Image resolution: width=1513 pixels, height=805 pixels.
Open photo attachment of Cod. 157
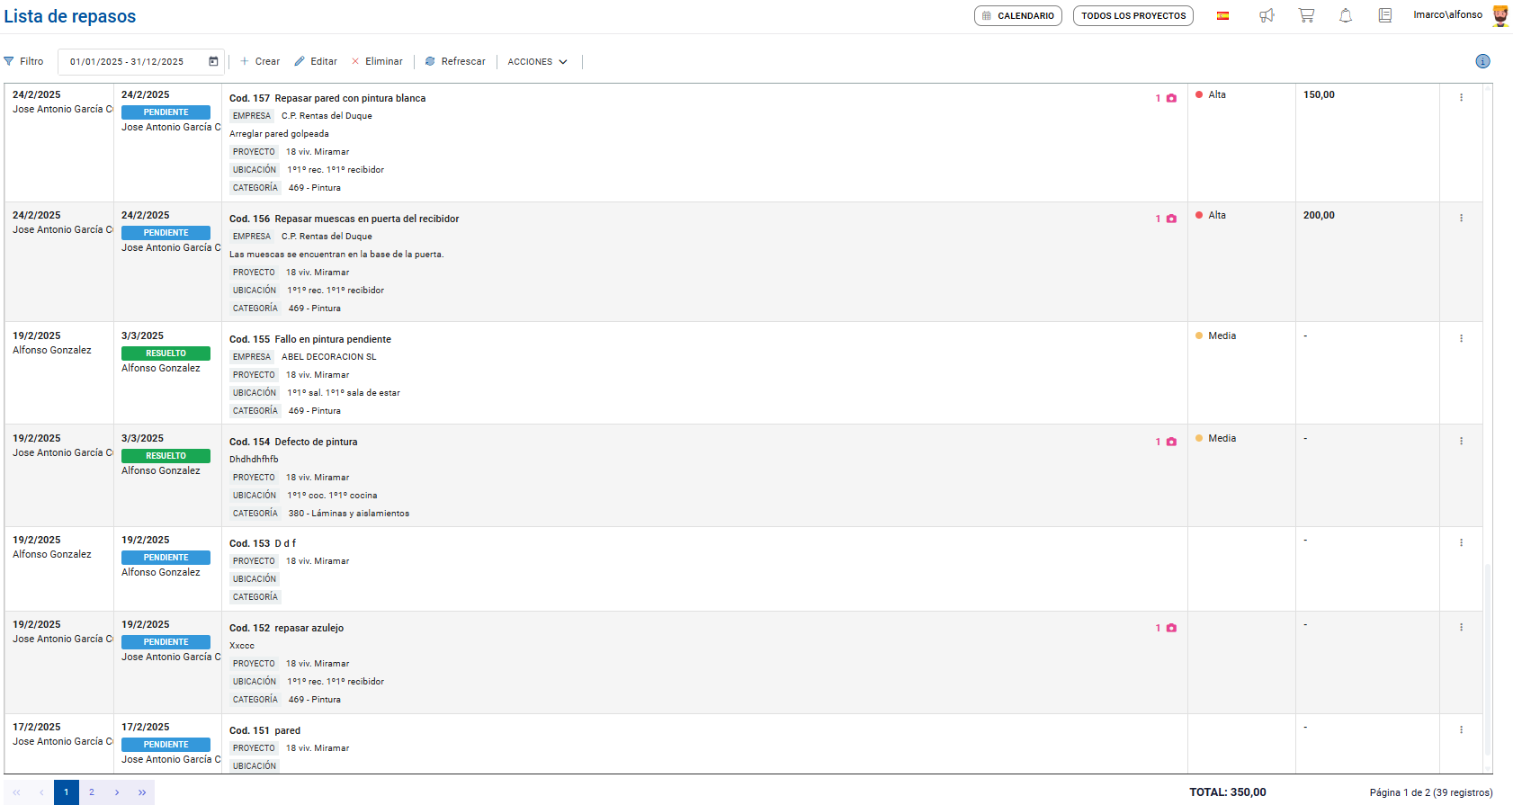pyautogui.click(x=1171, y=98)
